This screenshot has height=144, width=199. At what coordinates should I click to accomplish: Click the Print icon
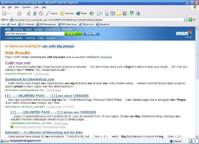pos(107,13)
